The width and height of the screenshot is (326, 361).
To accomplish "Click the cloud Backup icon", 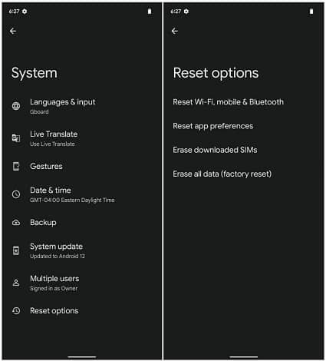I will click(16, 223).
